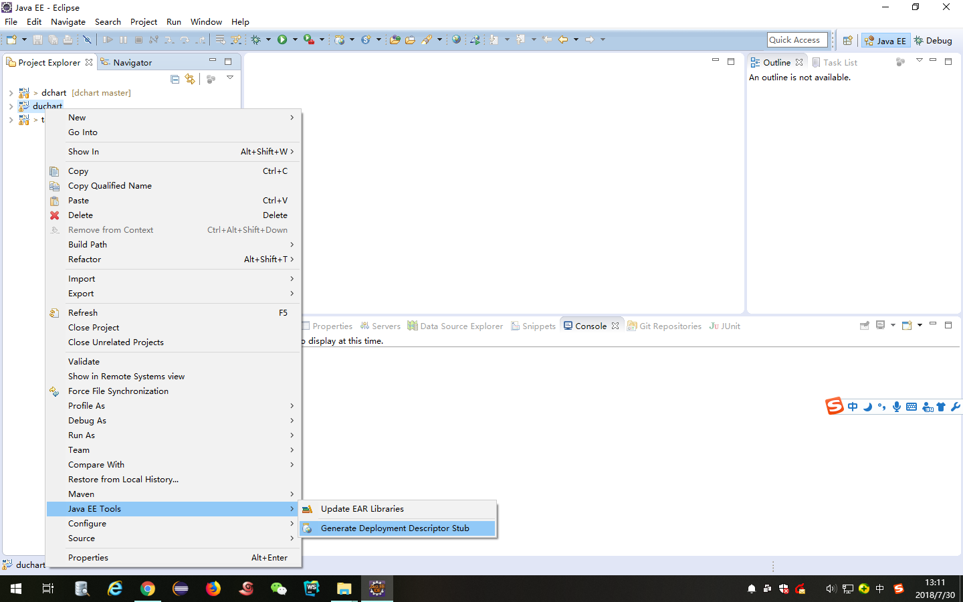Click the New wizard toolbar icon
Screen dimensions: 963x602
point(11,39)
